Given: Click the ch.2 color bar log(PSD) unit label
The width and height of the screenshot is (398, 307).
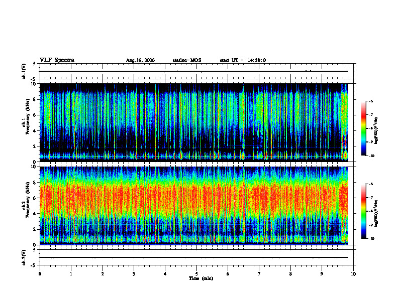Looking at the screenshot, I should click(377, 213).
